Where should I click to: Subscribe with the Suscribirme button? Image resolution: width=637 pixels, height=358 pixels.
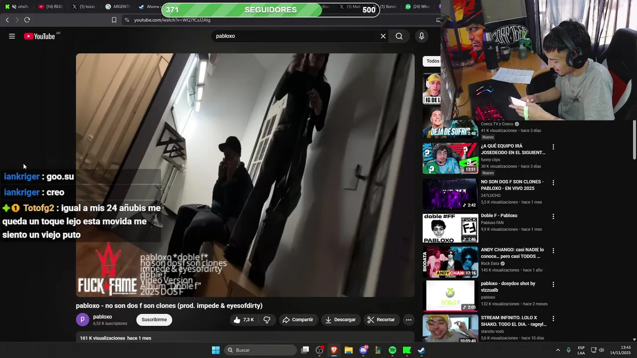coord(154,320)
